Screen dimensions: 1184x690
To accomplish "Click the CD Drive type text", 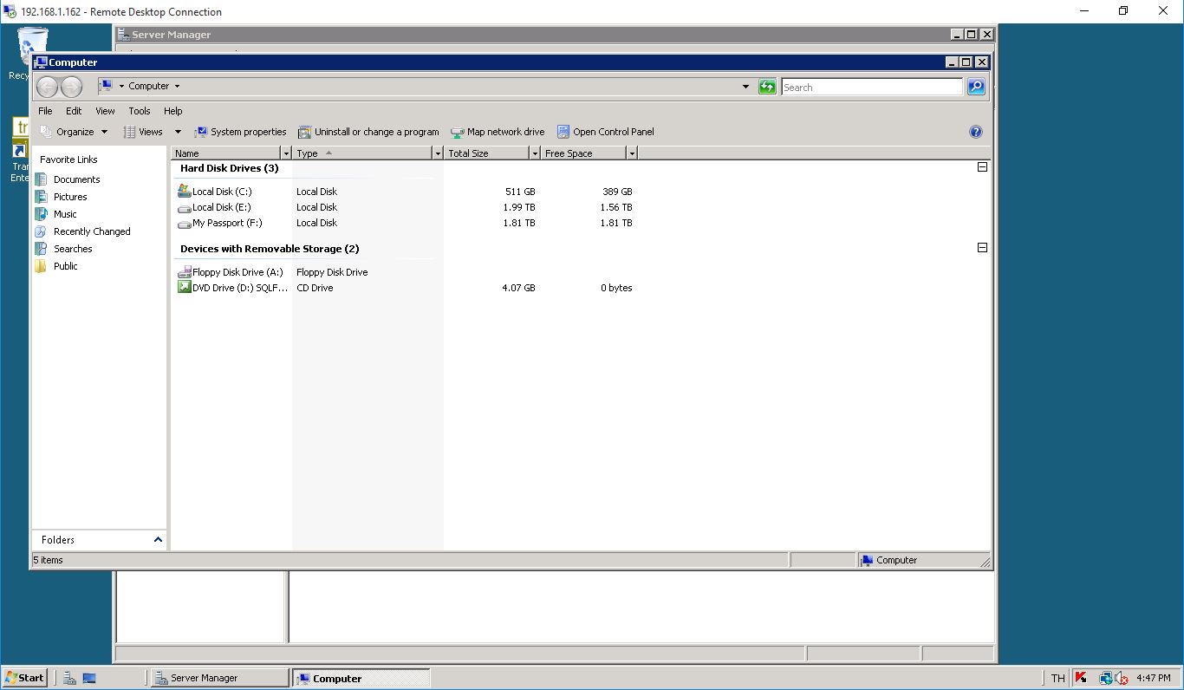I will [x=315, y=288].
